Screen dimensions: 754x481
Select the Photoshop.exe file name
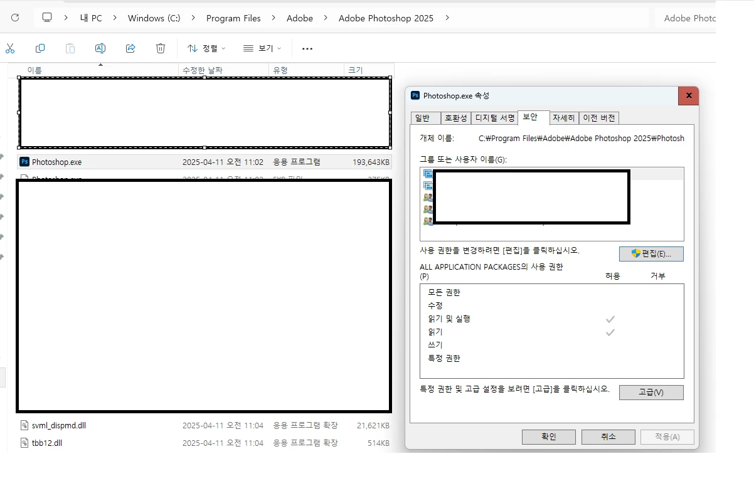[x=57, y=162]
